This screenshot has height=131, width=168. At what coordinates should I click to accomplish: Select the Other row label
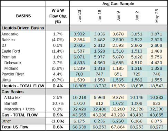pyautogui.click(x=6, y=121)
